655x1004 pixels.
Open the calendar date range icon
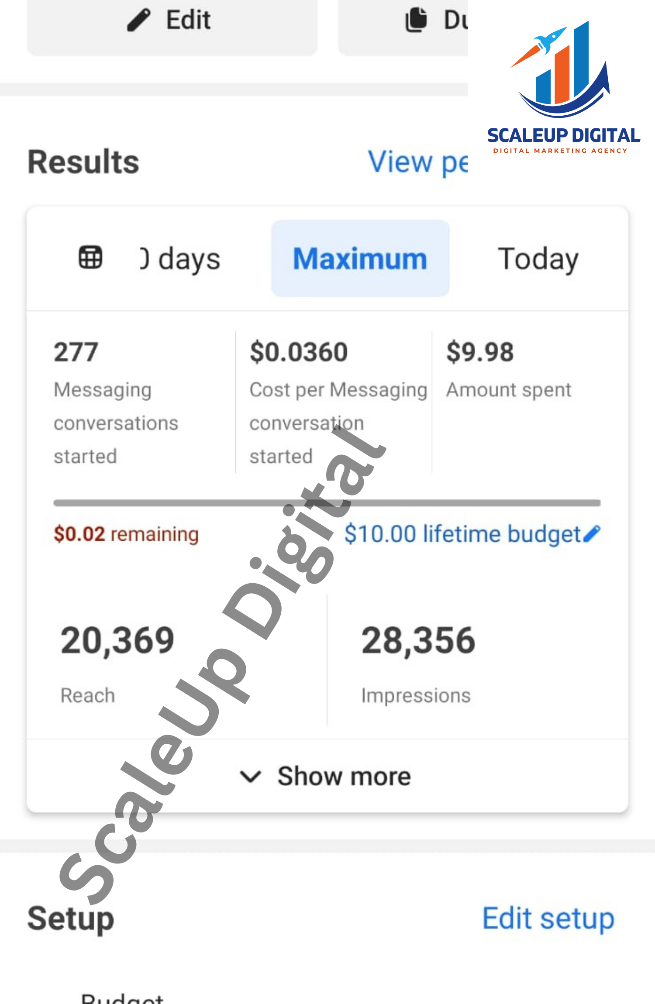90,257
